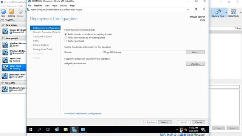
Task: Click the widgetllc\administrator credentials text
Action: (x=75, y=63)
